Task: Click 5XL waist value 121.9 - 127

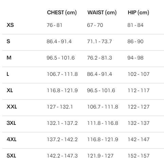Action: click(x=100, y=156)
